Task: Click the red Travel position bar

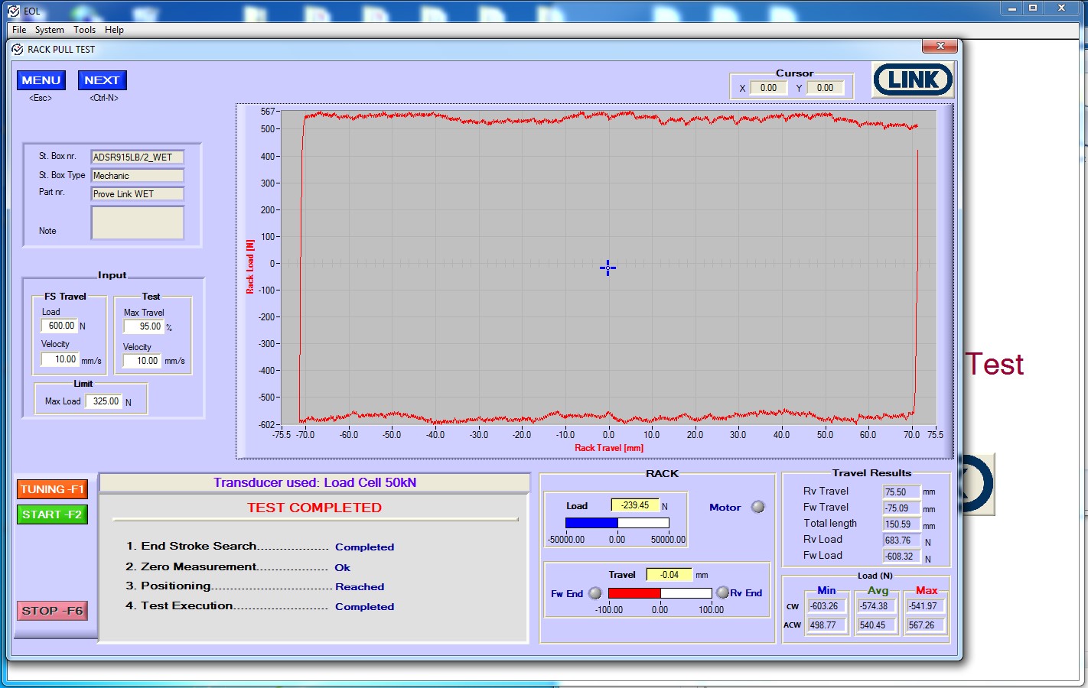Action: (x=634, y=593)
